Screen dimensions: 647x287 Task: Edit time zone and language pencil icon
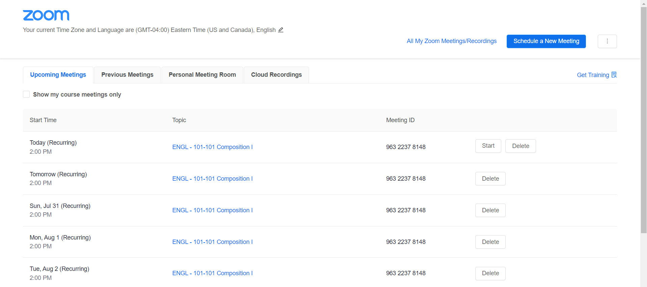tap(281, 30)
